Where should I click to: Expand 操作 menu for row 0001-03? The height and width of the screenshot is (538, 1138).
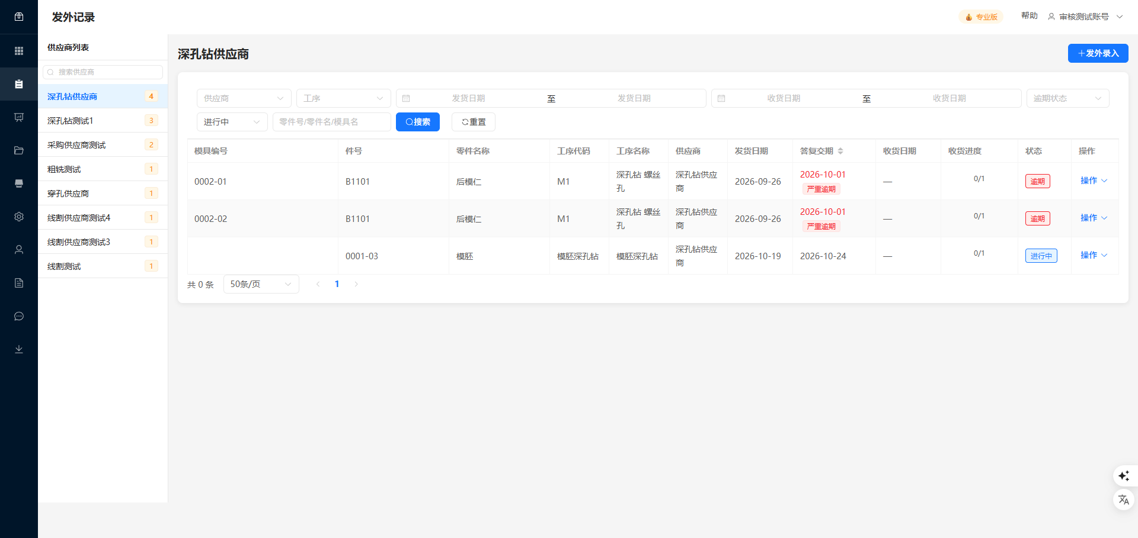tap(1094, 255)
